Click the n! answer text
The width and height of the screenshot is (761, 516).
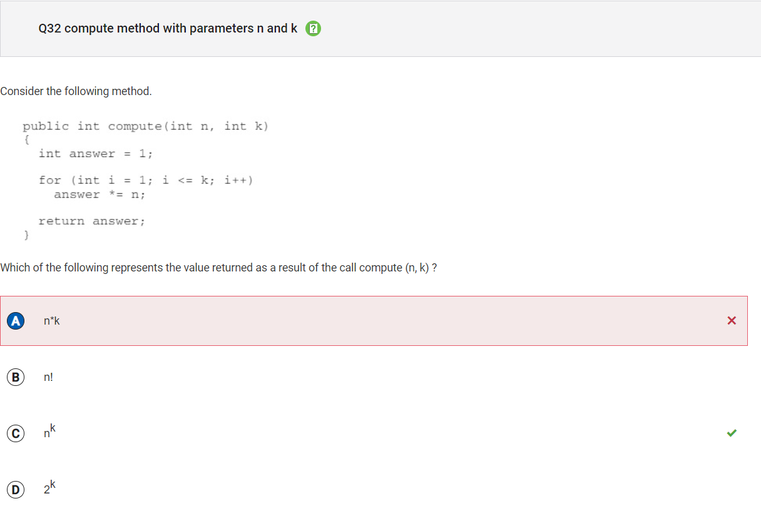pyautogui.click(x=49, y=377)
